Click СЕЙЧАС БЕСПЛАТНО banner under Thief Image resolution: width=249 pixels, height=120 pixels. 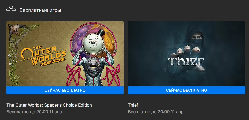tap(186, 90)
